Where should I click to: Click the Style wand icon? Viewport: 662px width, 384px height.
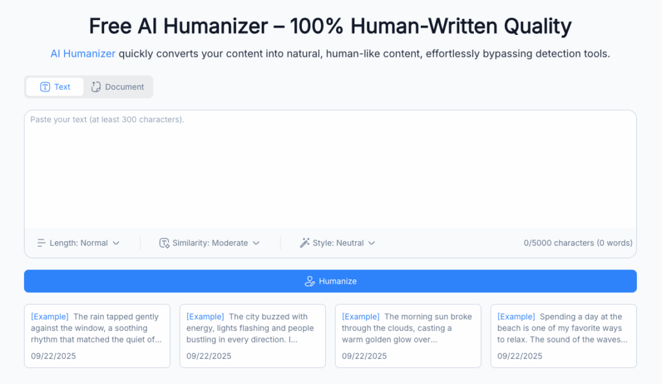coord(304,242)
